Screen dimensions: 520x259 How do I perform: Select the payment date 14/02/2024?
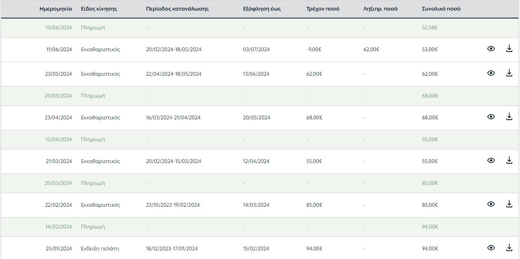(59, 227)
